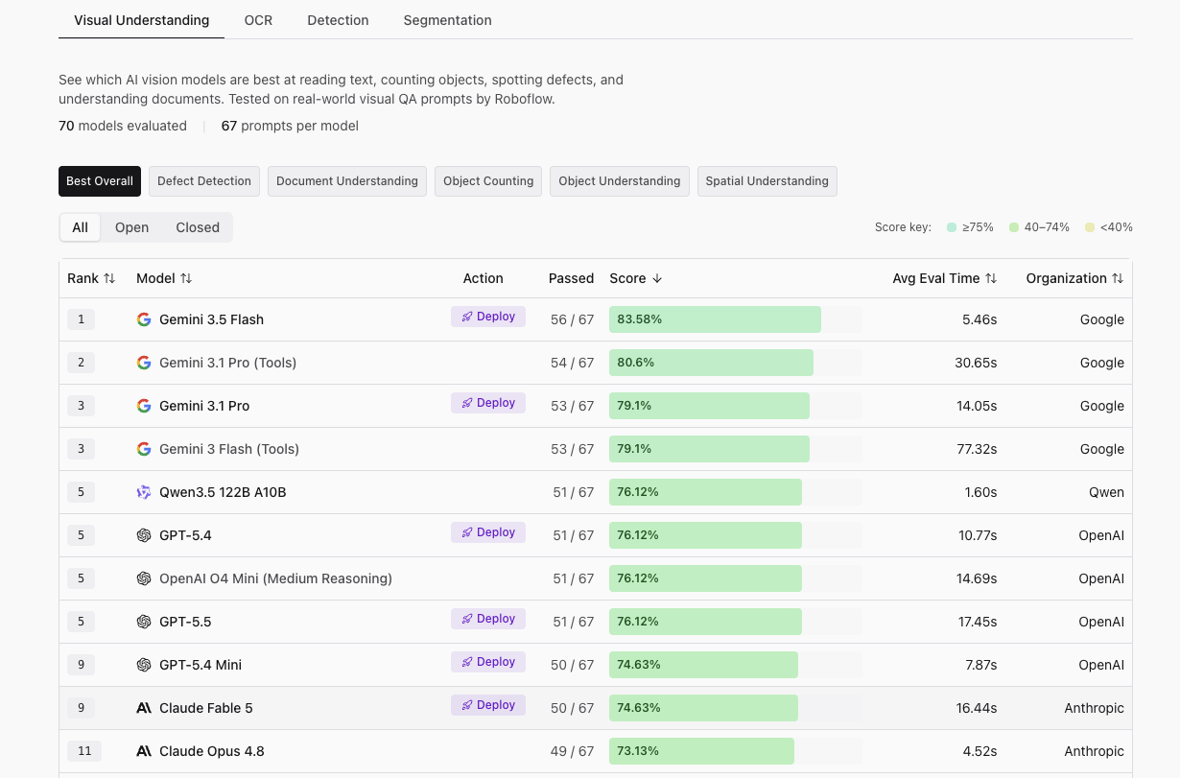Open the Claude Opus 4.8 model name

click(x=211, y=751)
